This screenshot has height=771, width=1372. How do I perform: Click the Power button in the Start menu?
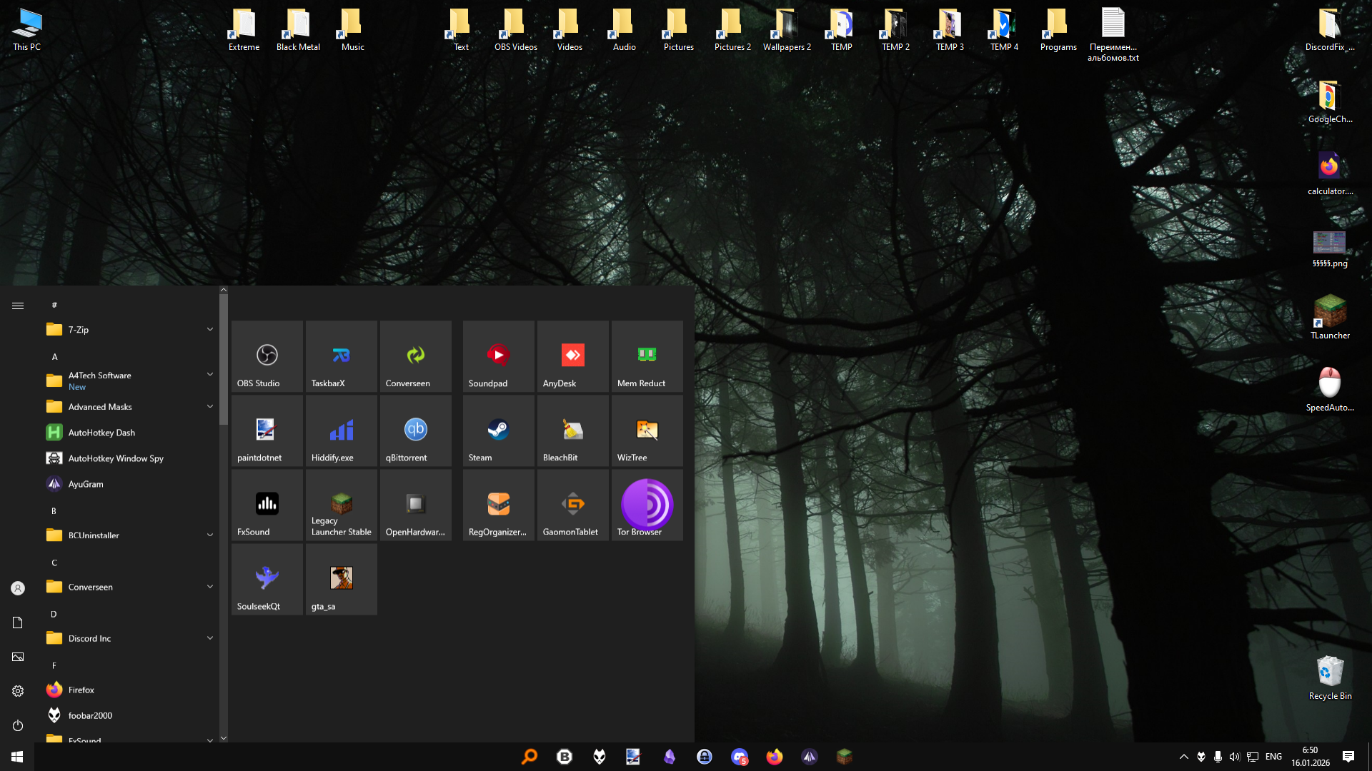[18, 725]
